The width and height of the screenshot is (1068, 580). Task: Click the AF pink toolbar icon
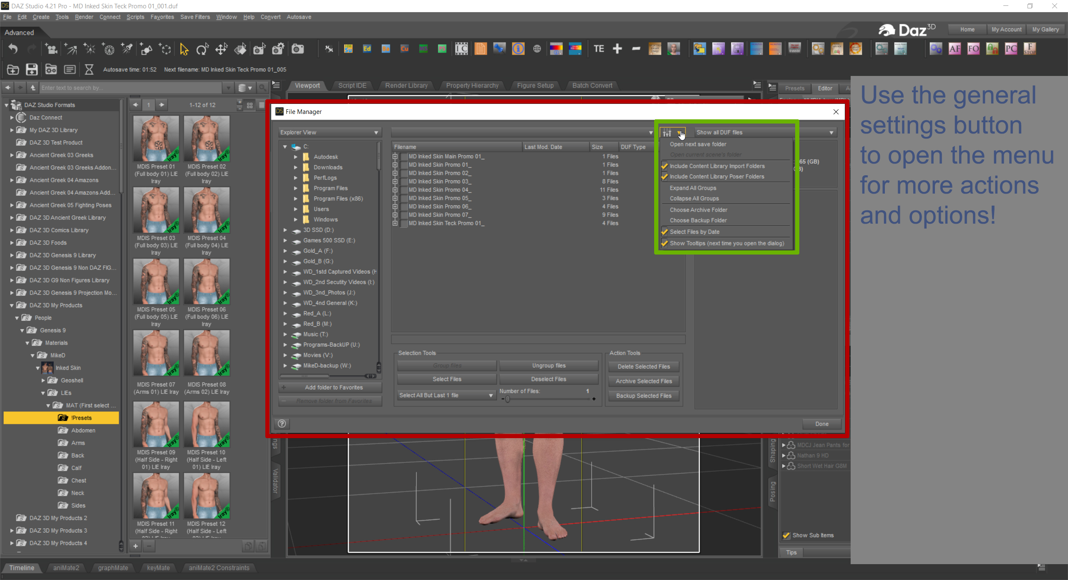955,49
